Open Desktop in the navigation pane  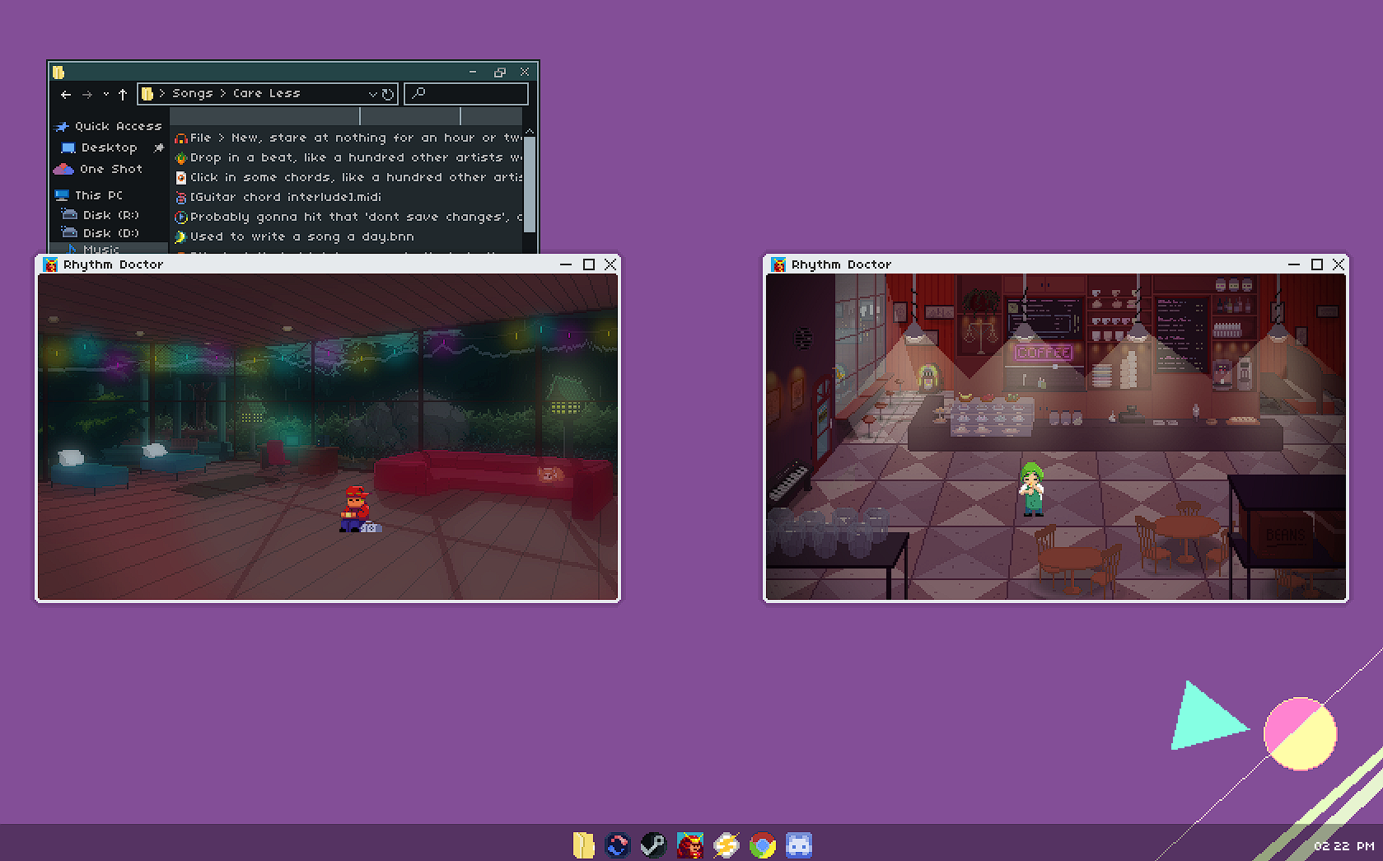(109, 147)
